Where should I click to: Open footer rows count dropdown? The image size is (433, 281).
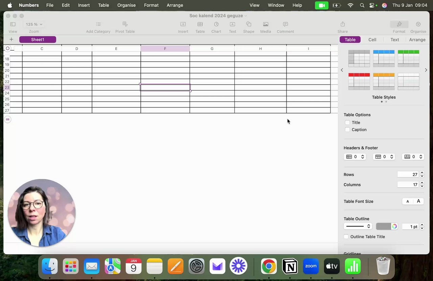(x=413, y=157)
